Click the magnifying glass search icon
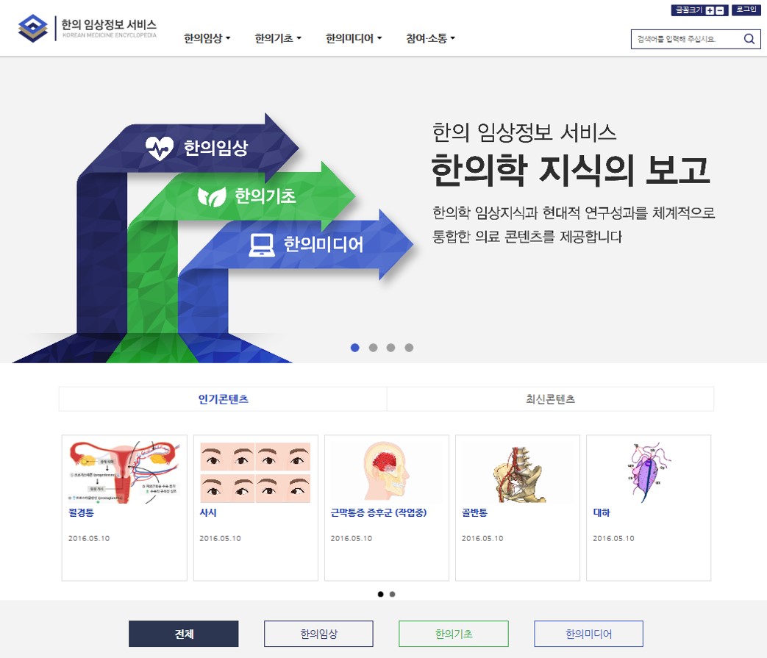The image size is (767, 658). [x=749, y=39]
